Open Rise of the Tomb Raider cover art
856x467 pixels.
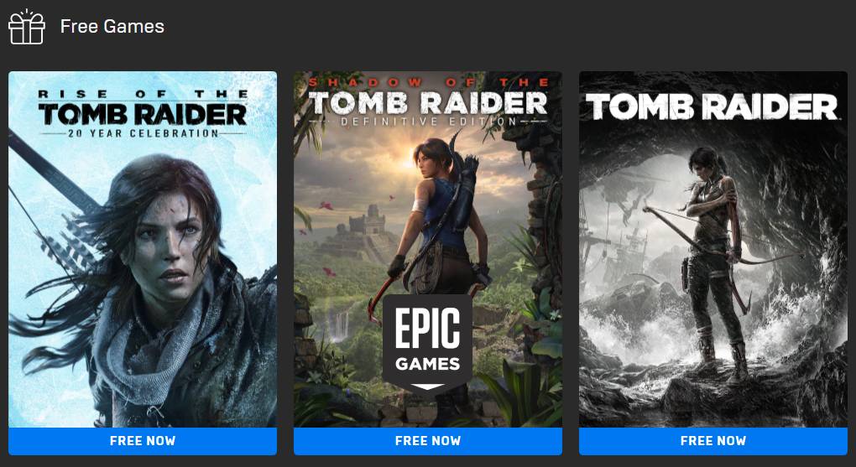pos(143,249)
